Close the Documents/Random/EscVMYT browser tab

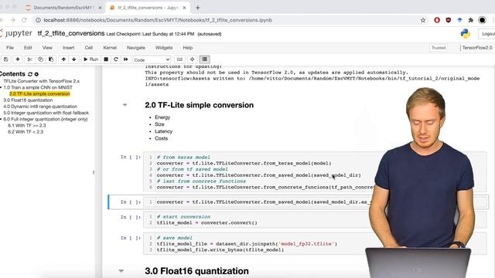click(100, 8)
